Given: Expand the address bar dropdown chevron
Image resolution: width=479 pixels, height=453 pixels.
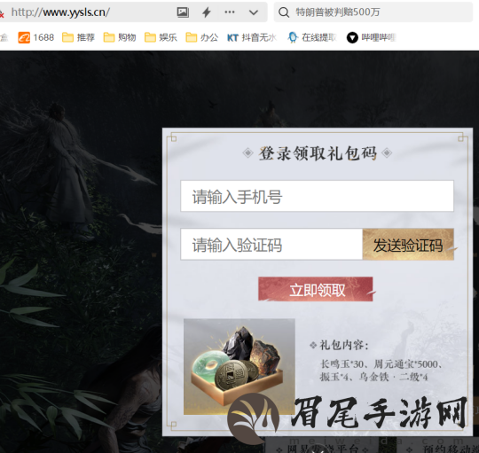Looking at the screenshot, I should [x=254, y=12].
